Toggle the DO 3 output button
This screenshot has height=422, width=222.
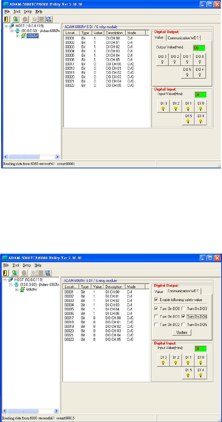(x=162, y=59)
